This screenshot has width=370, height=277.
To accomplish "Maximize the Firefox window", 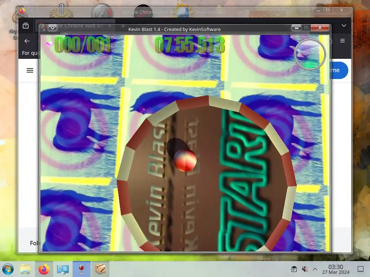I will [328, 10].
